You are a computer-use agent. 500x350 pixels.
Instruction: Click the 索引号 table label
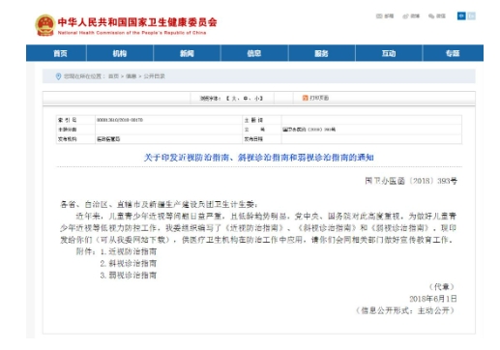click(x=67, y=120)
